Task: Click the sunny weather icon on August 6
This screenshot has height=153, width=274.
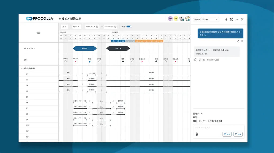Action: tap(137, 41)
